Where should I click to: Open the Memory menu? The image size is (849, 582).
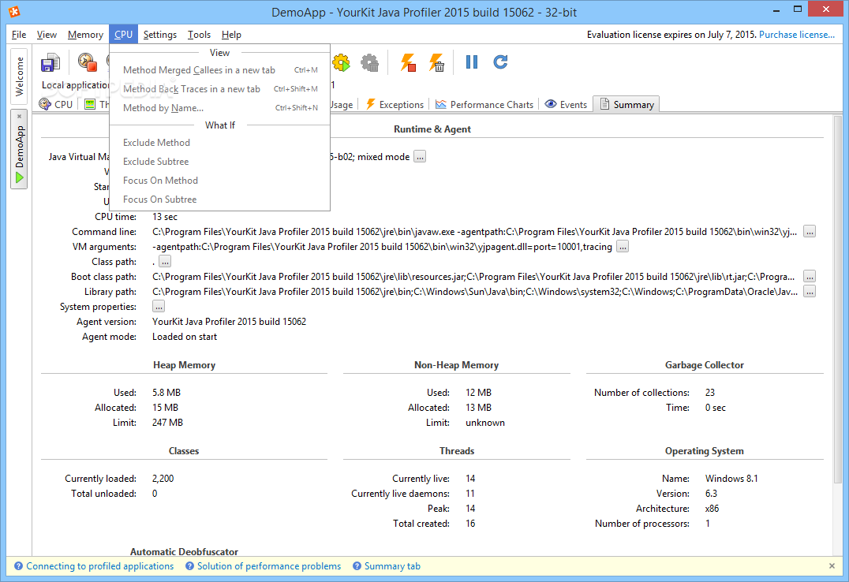[85, 35]
